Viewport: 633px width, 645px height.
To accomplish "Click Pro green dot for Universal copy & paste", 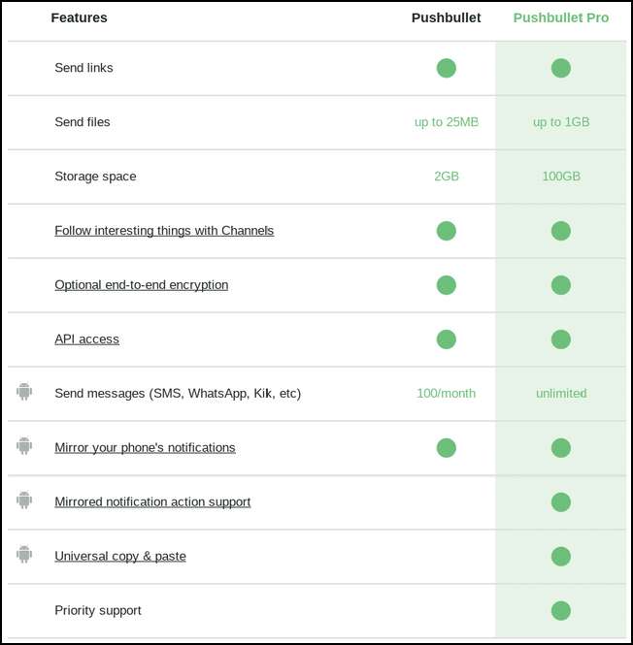I will 560,557.
